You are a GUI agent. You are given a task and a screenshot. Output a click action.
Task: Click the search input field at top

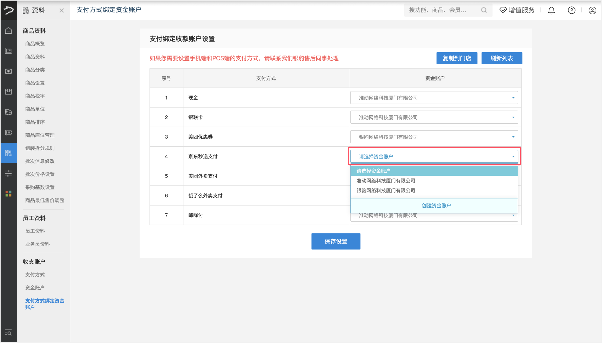click(441, 10)
